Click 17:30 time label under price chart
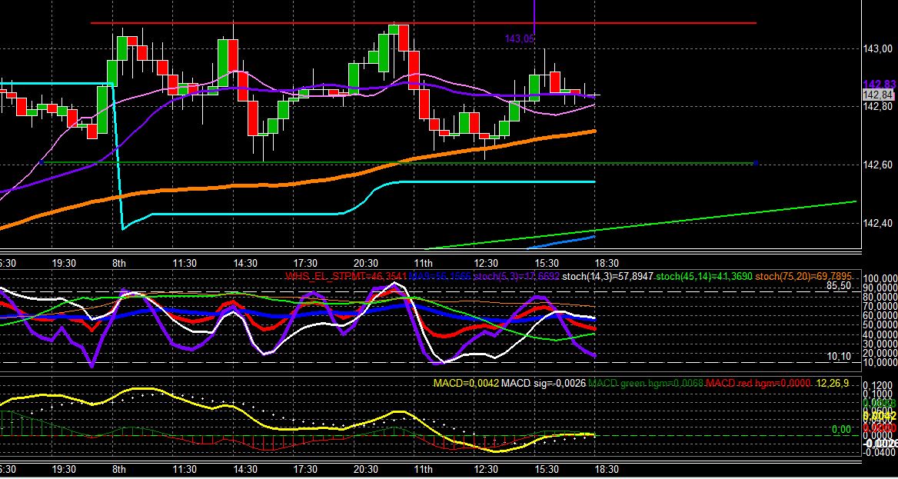The height and width of the screenshot is (479, 898). pos(305,263)
